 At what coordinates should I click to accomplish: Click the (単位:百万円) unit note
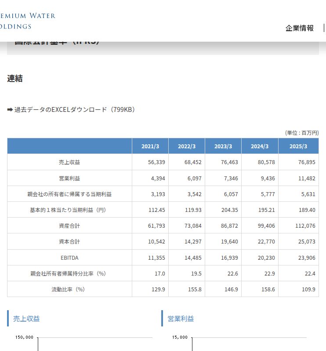[x=302, y=133]
